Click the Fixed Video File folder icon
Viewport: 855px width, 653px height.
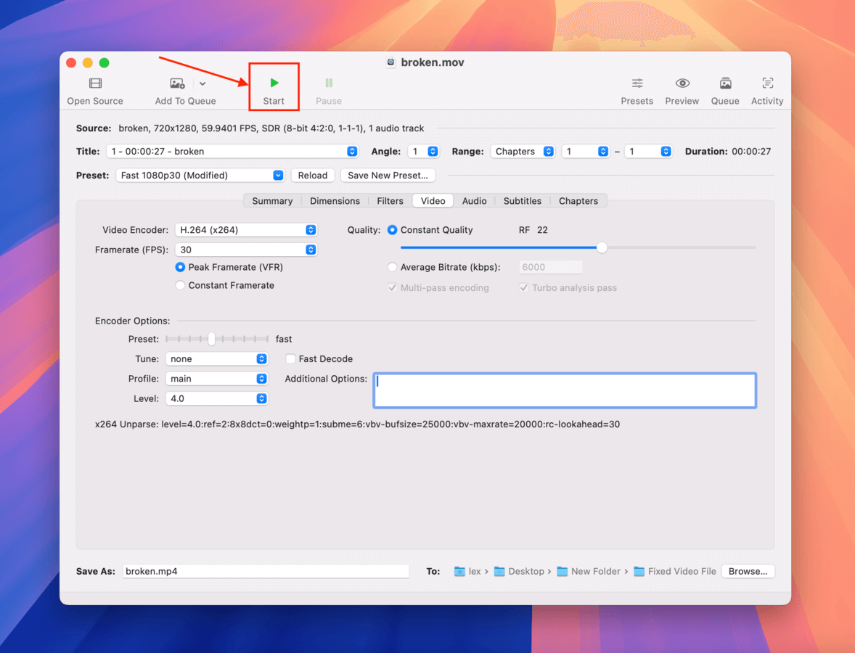point(639,571)
